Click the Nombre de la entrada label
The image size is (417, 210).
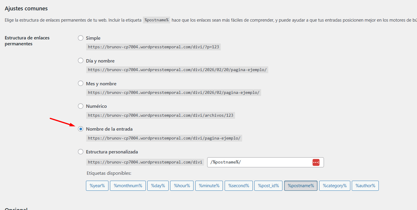tap(109, 129)
